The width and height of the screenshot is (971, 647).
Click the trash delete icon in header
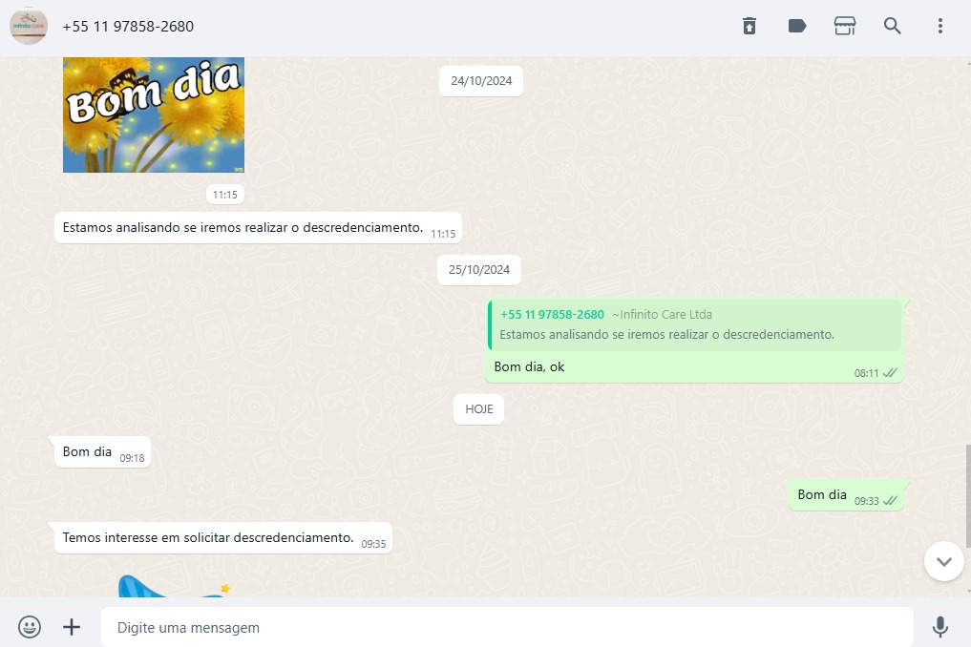tap(749, 26)
